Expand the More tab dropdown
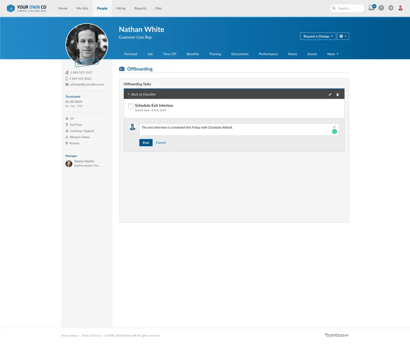The width and height of the screenshot is (410, 346). coord(333,54)
